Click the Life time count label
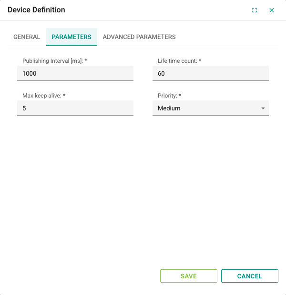The width and height of the screenshot is (286, 295). point(180,61)
